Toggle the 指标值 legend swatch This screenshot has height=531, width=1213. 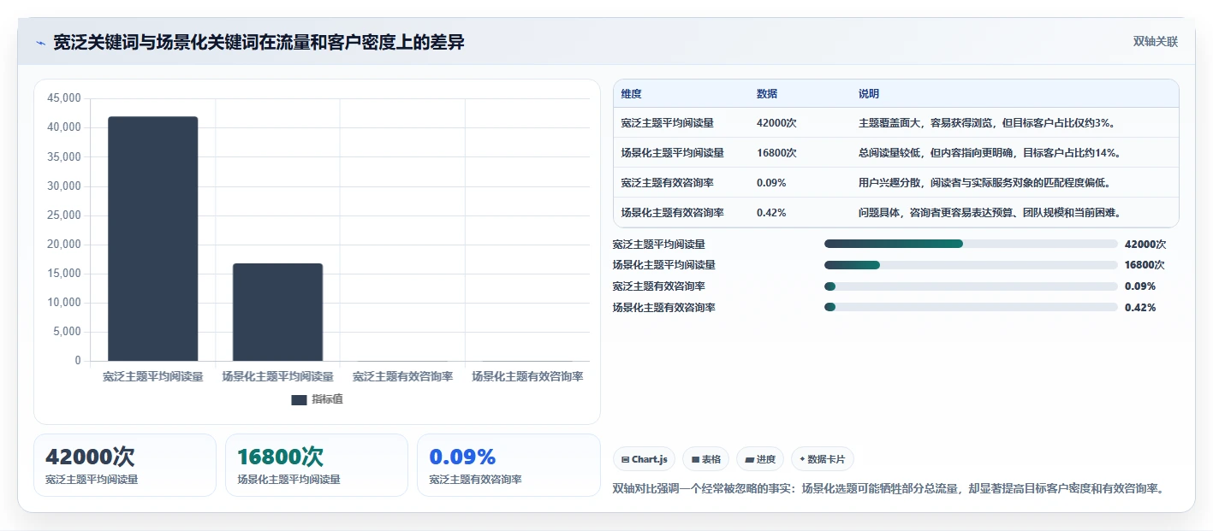tap(299, 400)
